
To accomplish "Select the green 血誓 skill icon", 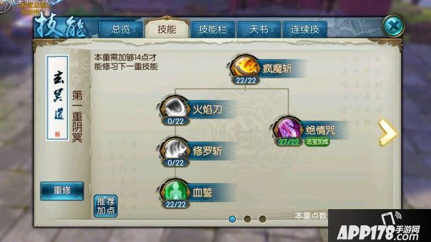I will pyautogui.click(x=175, y=191).
